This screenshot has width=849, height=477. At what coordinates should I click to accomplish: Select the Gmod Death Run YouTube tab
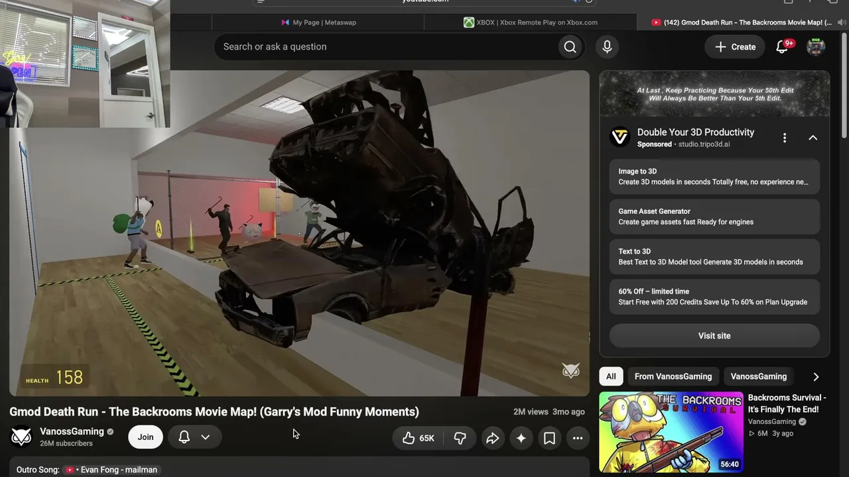point(743,23)
